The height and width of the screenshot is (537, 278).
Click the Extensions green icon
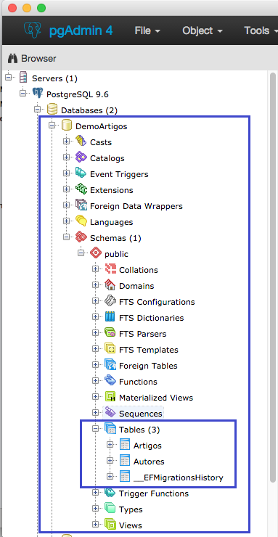pos(81,189)
